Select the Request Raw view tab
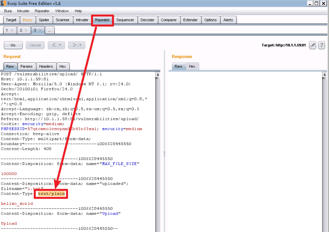The height and width of the screenshot is (232, 329). pos(10,66)
